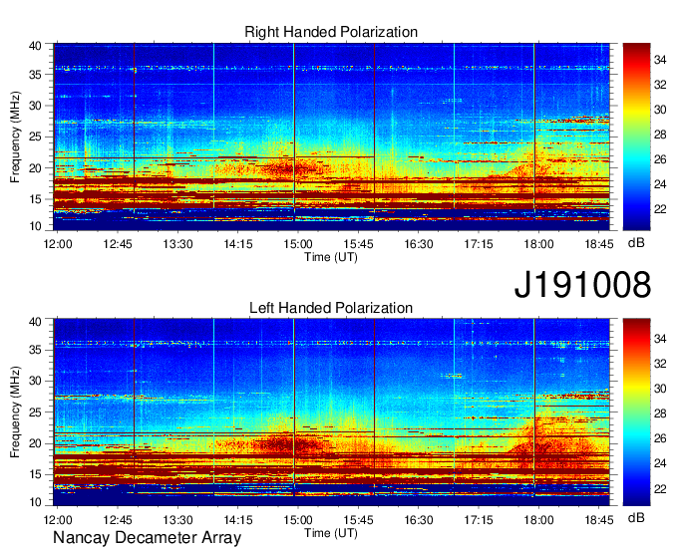Click the 12:00 tick label on upper plot
The height and width of the screenshot is (550, 678).
[x=58, y=244]
